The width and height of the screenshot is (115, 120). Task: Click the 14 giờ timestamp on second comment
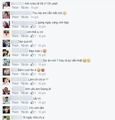tap(34, 17)
